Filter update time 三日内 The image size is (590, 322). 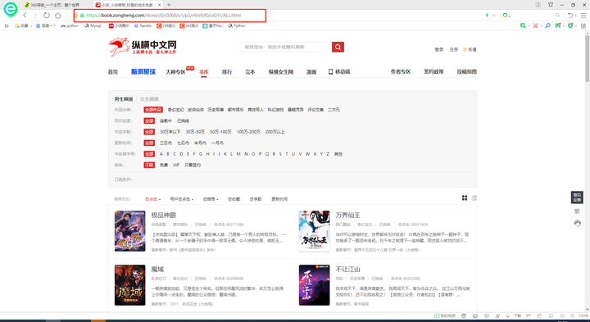point(166,143)
